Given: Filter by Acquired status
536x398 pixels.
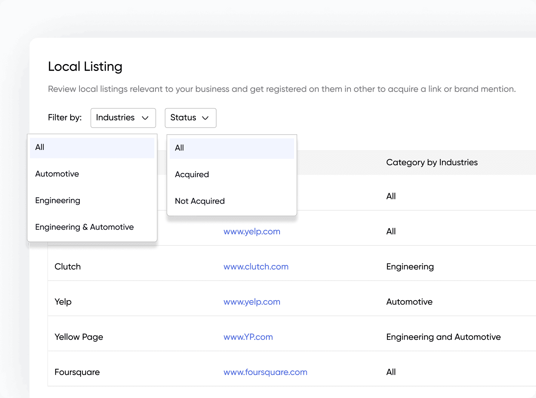Looking at the screenshot, I should pyautogui.click(x=192, y=175).
